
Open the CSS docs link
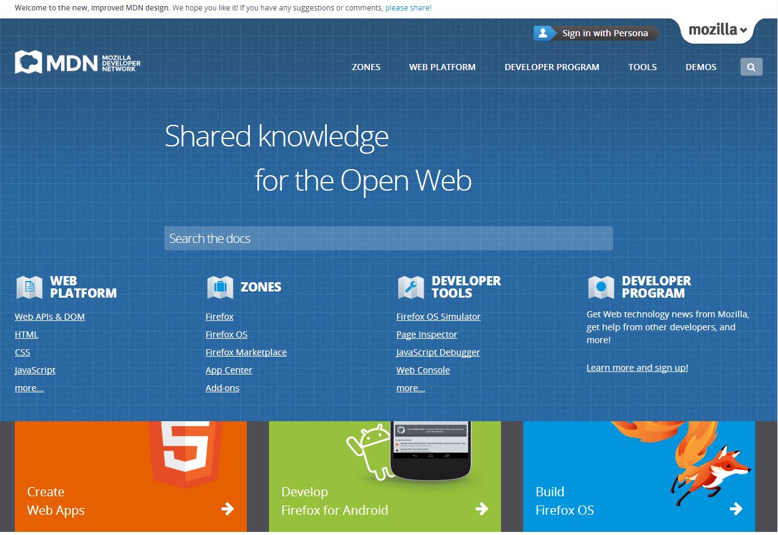click(x=22, y=352)
